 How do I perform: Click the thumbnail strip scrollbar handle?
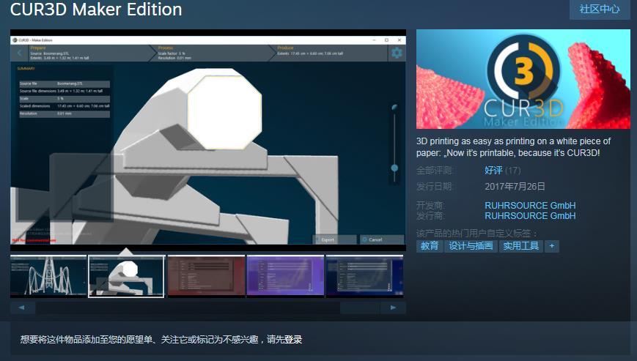tap(360, 308)
